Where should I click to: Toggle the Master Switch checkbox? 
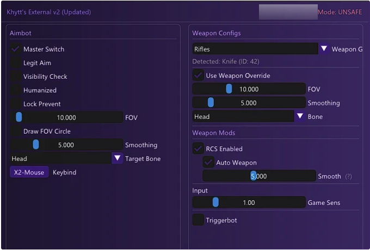16,49
